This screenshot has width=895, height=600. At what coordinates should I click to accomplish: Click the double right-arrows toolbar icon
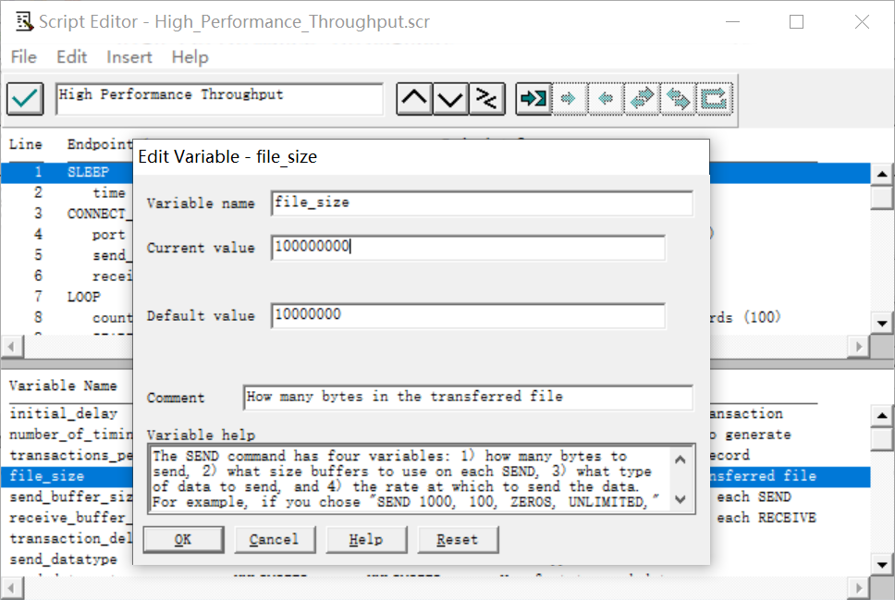click(642, 99)
